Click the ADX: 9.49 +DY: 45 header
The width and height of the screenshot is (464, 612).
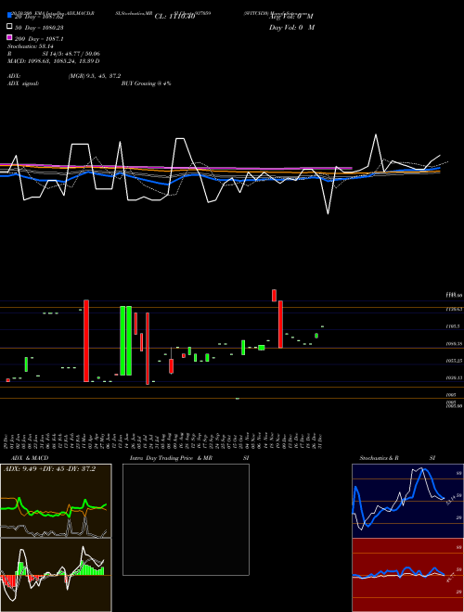pos(49,468)
